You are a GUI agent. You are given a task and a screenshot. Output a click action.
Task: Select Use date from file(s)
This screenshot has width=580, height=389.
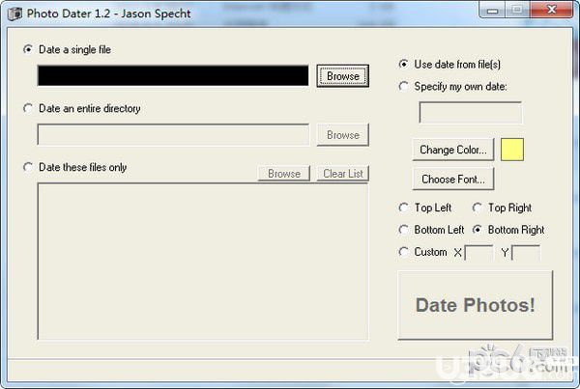click(403, 65)
